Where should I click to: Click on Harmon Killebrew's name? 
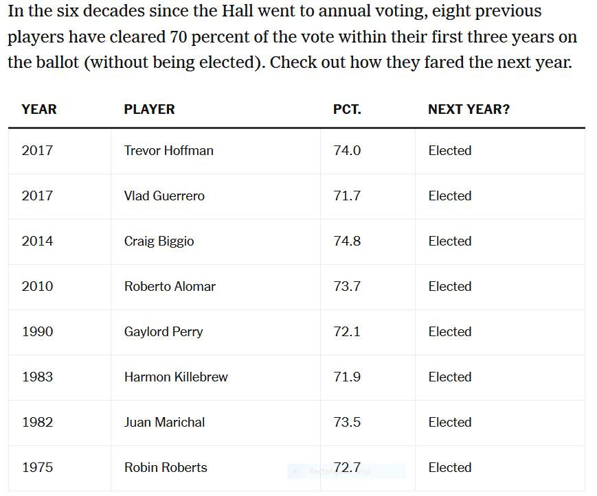click(x=176, y=377)
